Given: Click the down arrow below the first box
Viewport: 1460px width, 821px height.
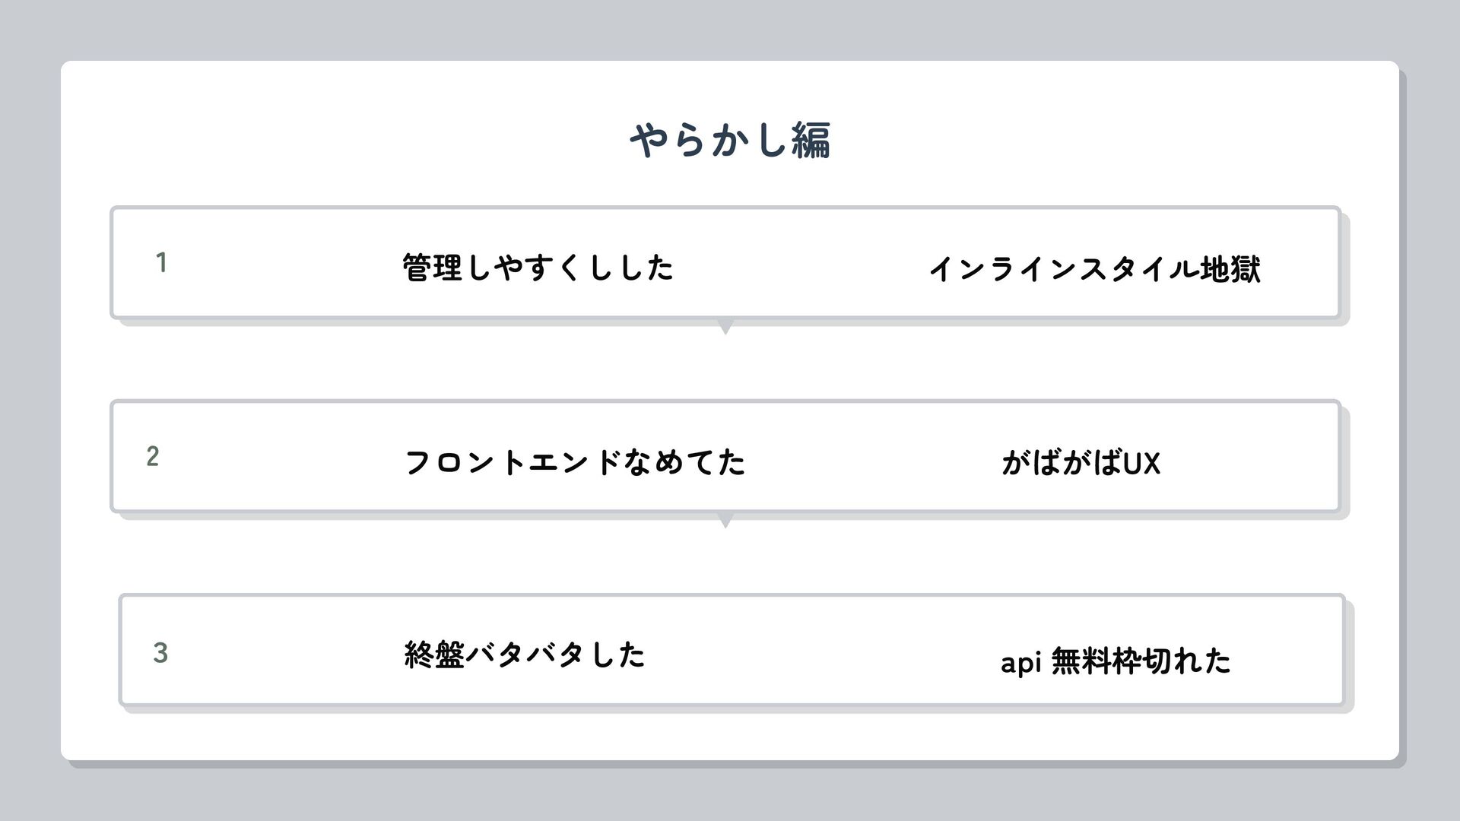Looking at the screenshot, I should pyautogui.click(x=725, y=328).
